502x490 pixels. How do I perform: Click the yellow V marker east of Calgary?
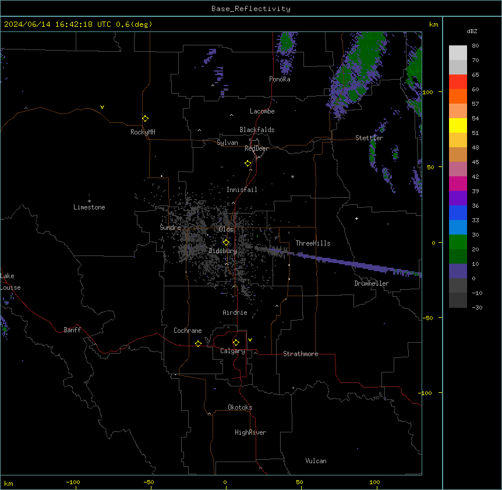point(250,340)
